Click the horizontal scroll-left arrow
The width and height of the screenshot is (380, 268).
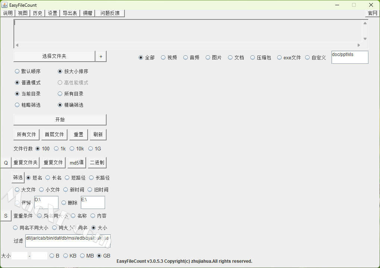pyautogui.click(x=17, y=45)
